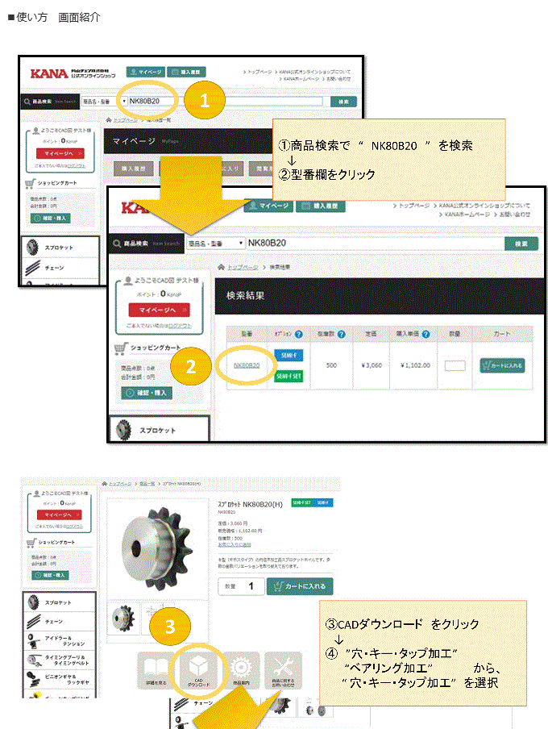Click green カートに入れる button on product page
548x729 pixels.
(300, 586)
